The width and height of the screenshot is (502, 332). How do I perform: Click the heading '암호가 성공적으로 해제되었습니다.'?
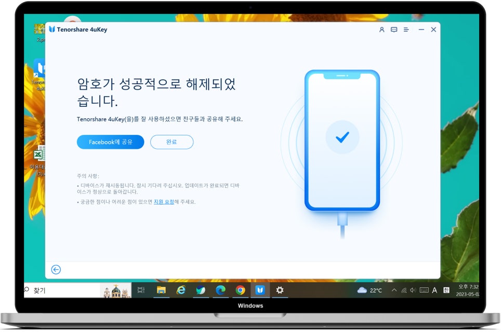[x=156, y=92]
